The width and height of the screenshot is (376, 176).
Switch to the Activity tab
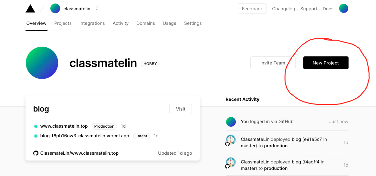coord(120,23)
